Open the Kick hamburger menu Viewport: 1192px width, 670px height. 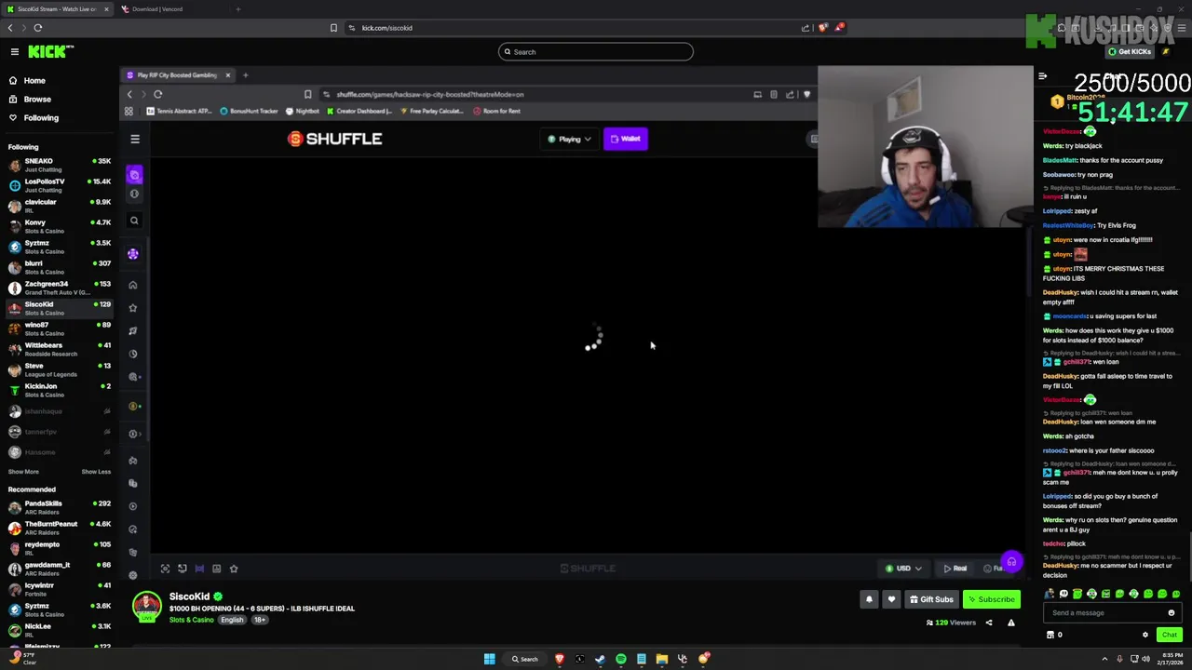(x=14, y=52)
